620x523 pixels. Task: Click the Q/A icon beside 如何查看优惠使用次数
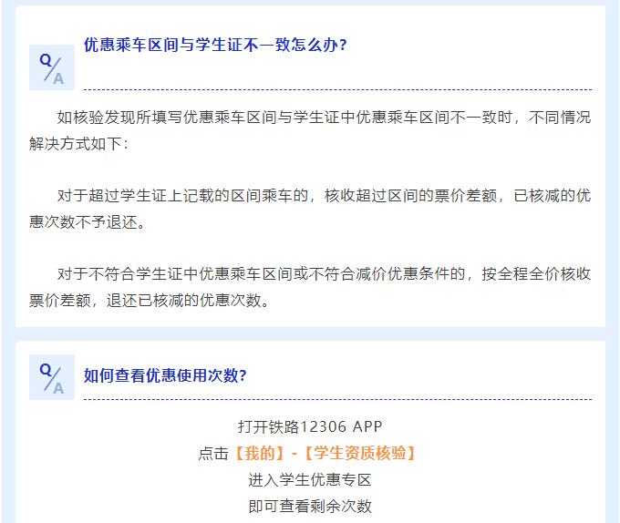pos(51,377)
